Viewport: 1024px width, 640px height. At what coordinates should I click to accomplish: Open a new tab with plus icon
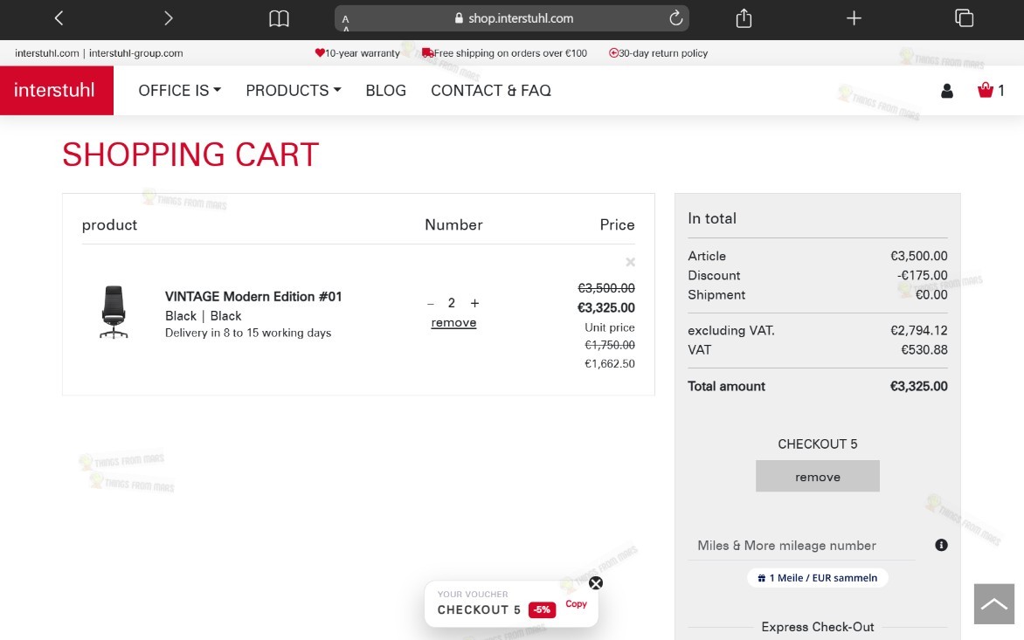point(854,18)
